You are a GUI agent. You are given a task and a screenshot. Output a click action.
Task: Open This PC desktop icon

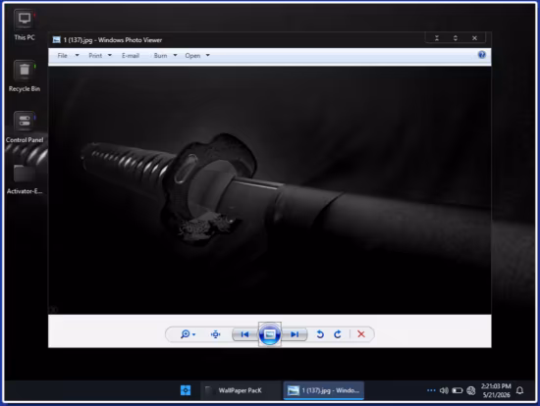25,25
